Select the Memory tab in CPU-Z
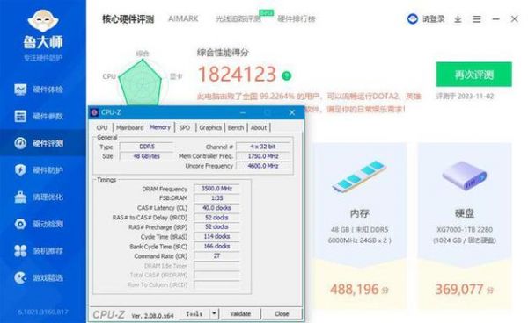Viewport: 528px width, 323px height. (x=160, y=127)
